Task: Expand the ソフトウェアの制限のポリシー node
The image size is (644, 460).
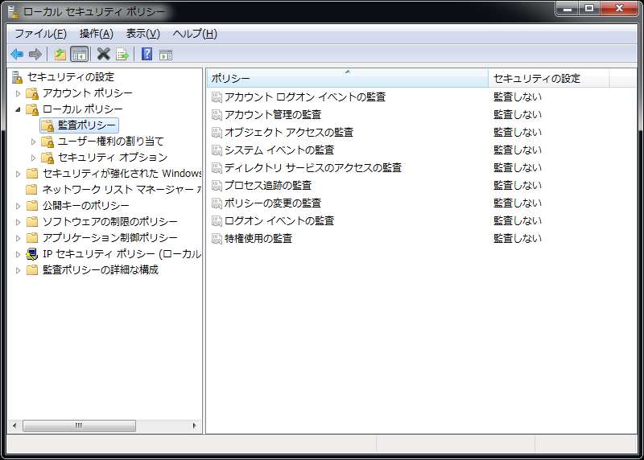Action: [x=18, y=222]
